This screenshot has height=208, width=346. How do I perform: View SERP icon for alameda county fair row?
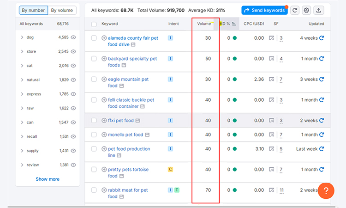tap(271, 38)
